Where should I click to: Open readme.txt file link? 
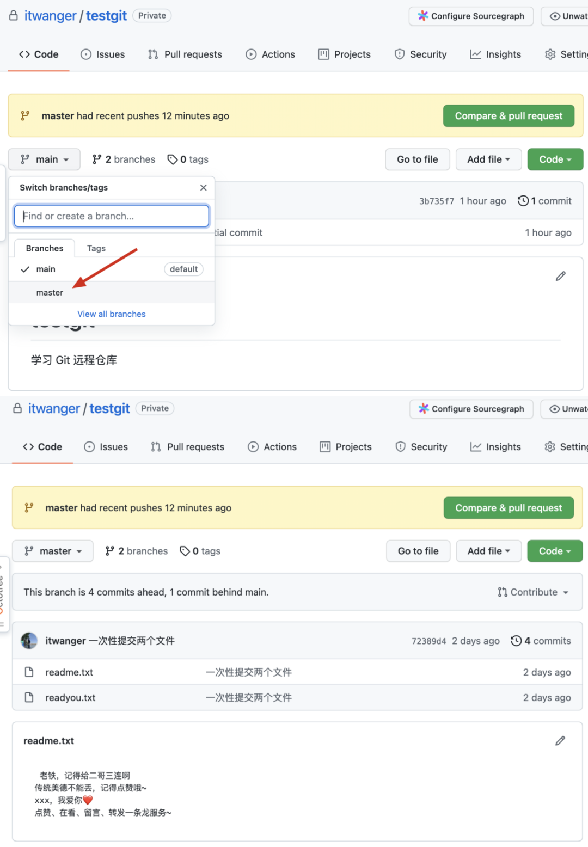pyautogui.click(x=69, y=672)
